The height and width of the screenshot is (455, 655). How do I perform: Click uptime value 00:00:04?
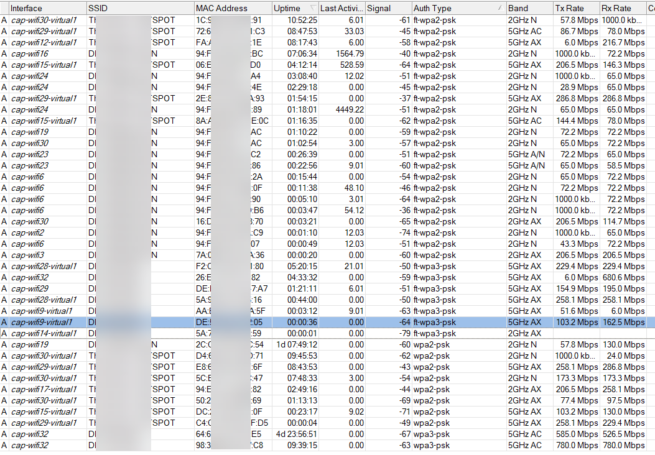pyautogui.click(x=302, y=423)
